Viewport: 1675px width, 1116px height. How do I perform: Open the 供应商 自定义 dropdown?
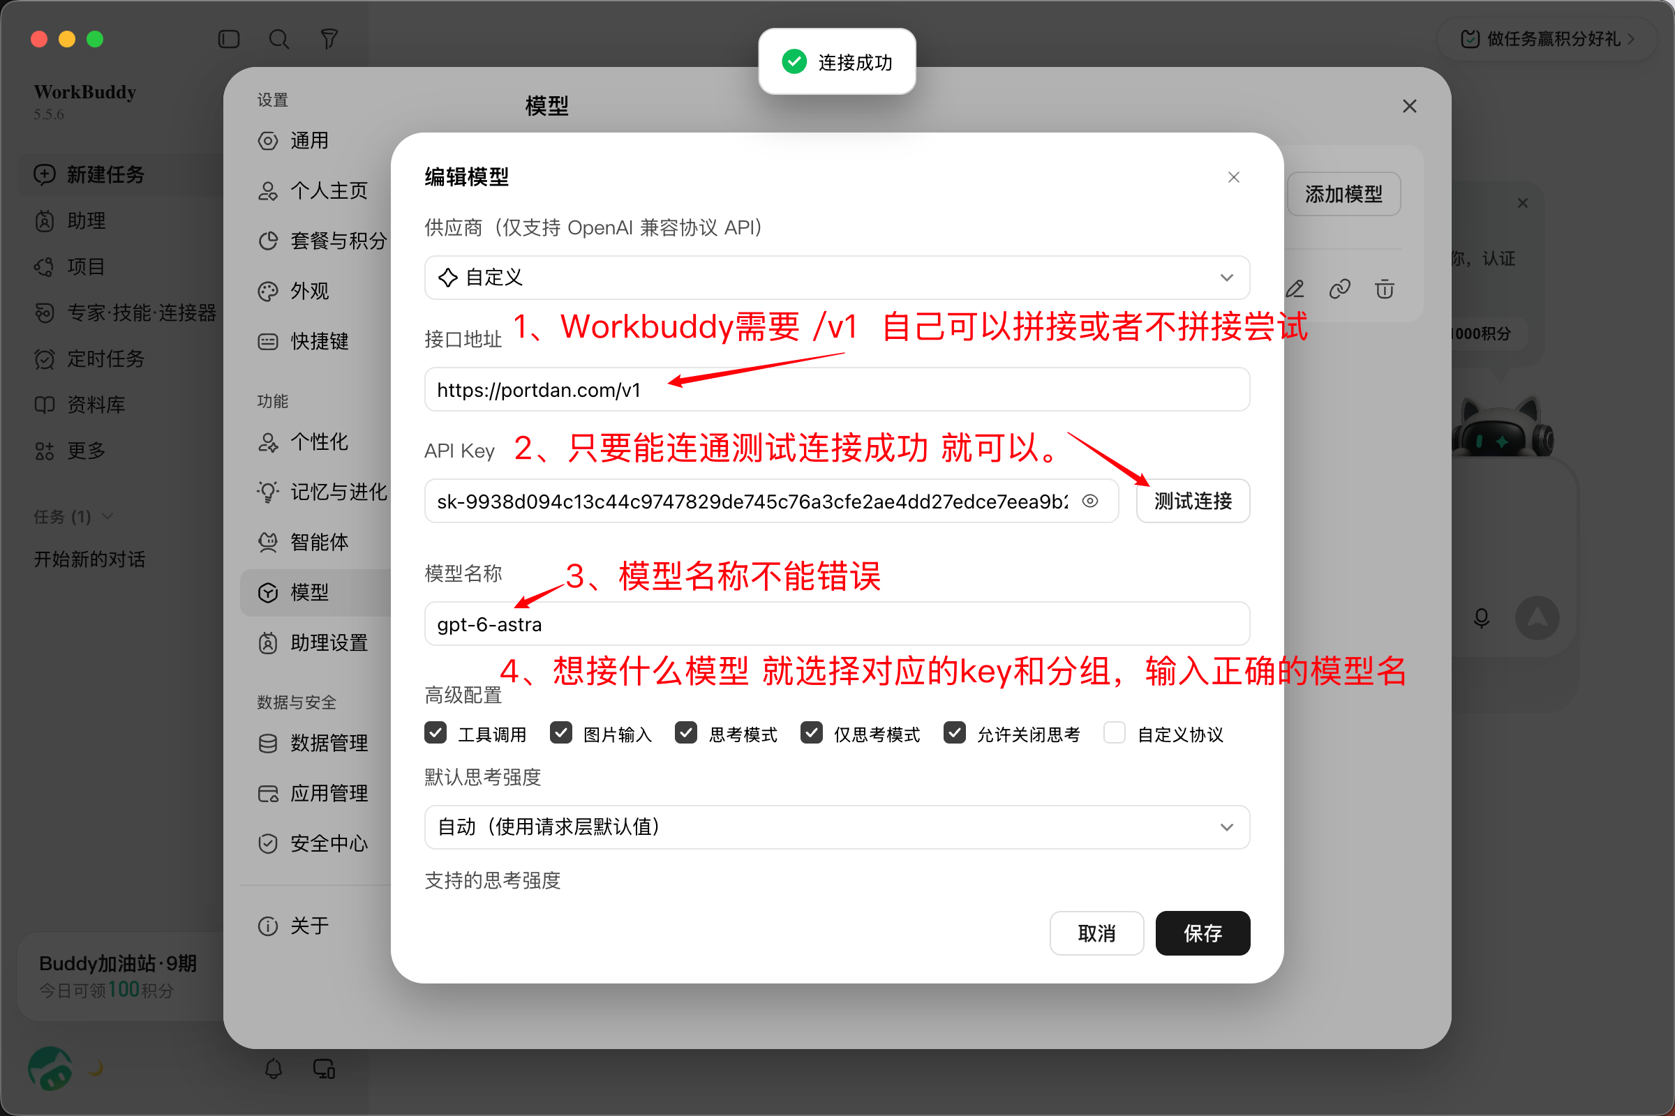(x=837, y=278)
